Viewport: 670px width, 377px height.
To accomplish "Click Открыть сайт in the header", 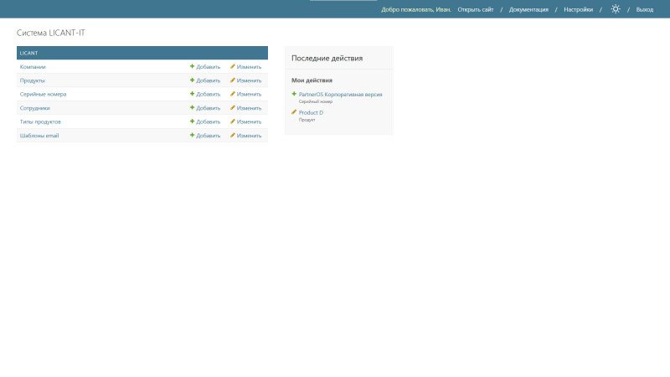I will pyautogui.click(x=475, y=9).
